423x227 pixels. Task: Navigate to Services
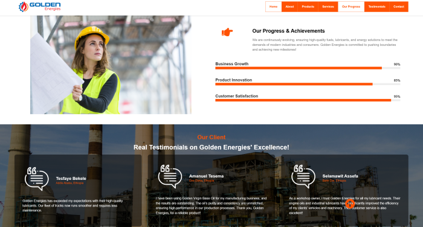328,7
